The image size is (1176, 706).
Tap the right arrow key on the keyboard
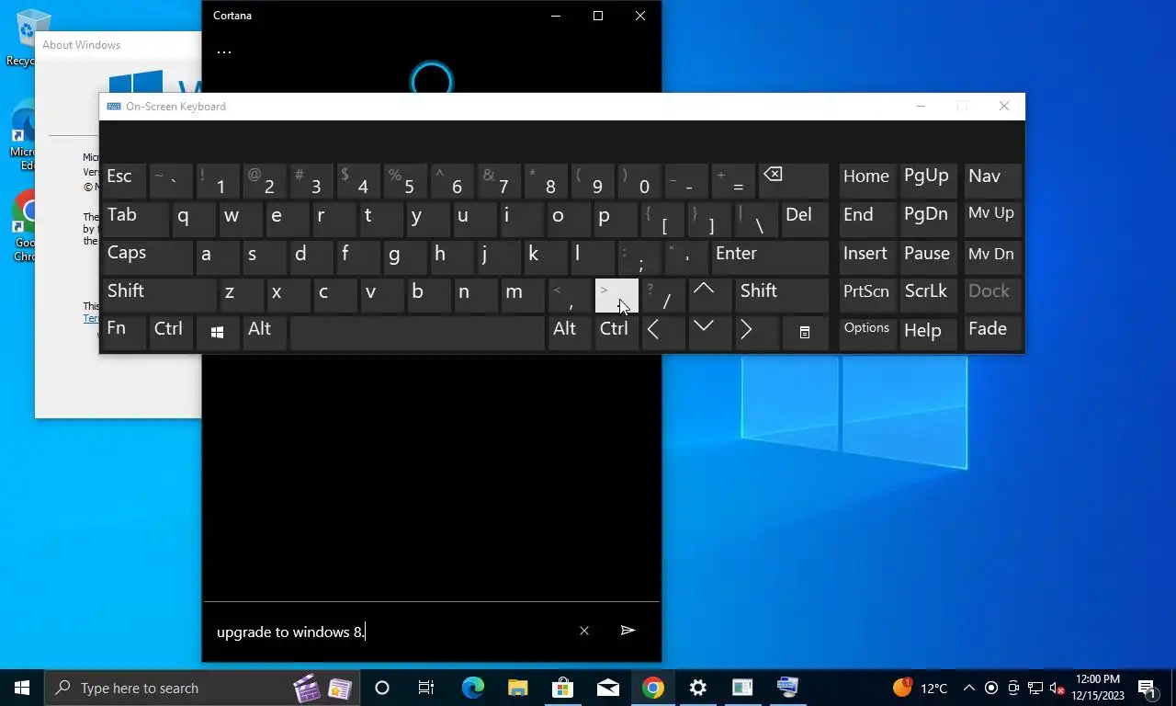click(x=755, y=333)
